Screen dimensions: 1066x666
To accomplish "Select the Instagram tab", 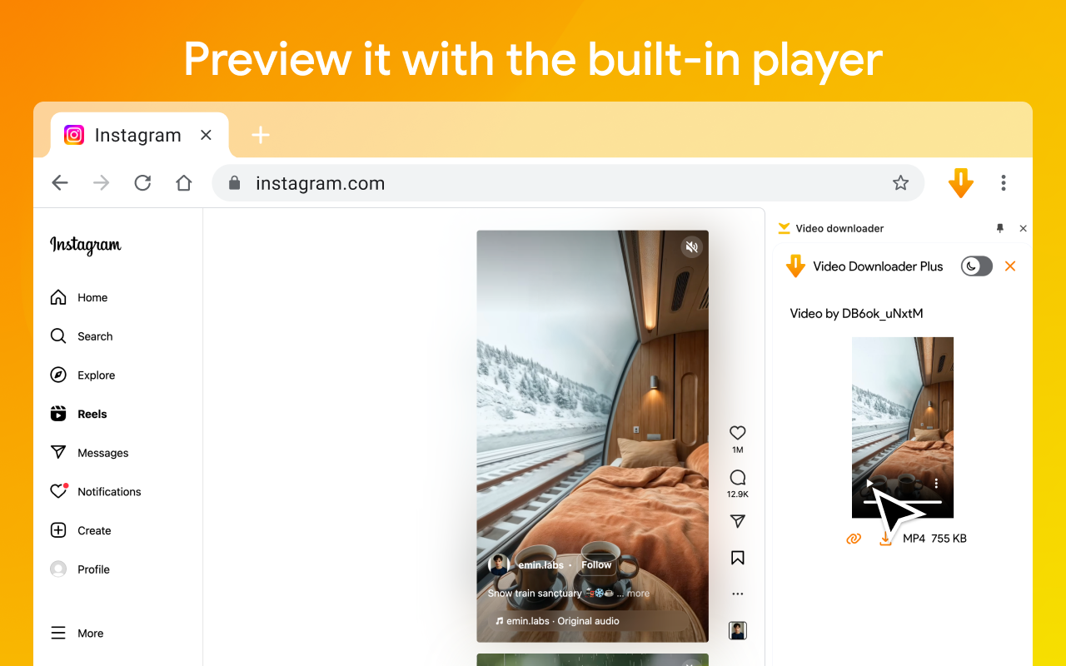I will tap(139, 135).
